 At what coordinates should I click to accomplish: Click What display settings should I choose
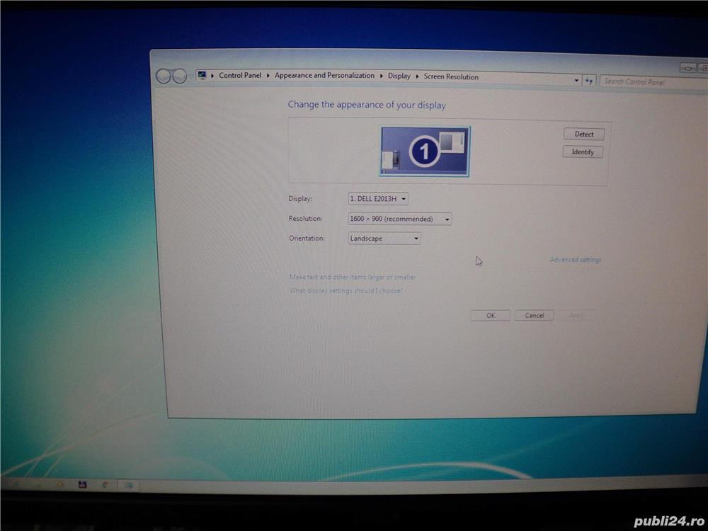[346, 291]
